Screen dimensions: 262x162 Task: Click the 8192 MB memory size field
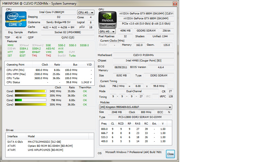tap(121, 75)
